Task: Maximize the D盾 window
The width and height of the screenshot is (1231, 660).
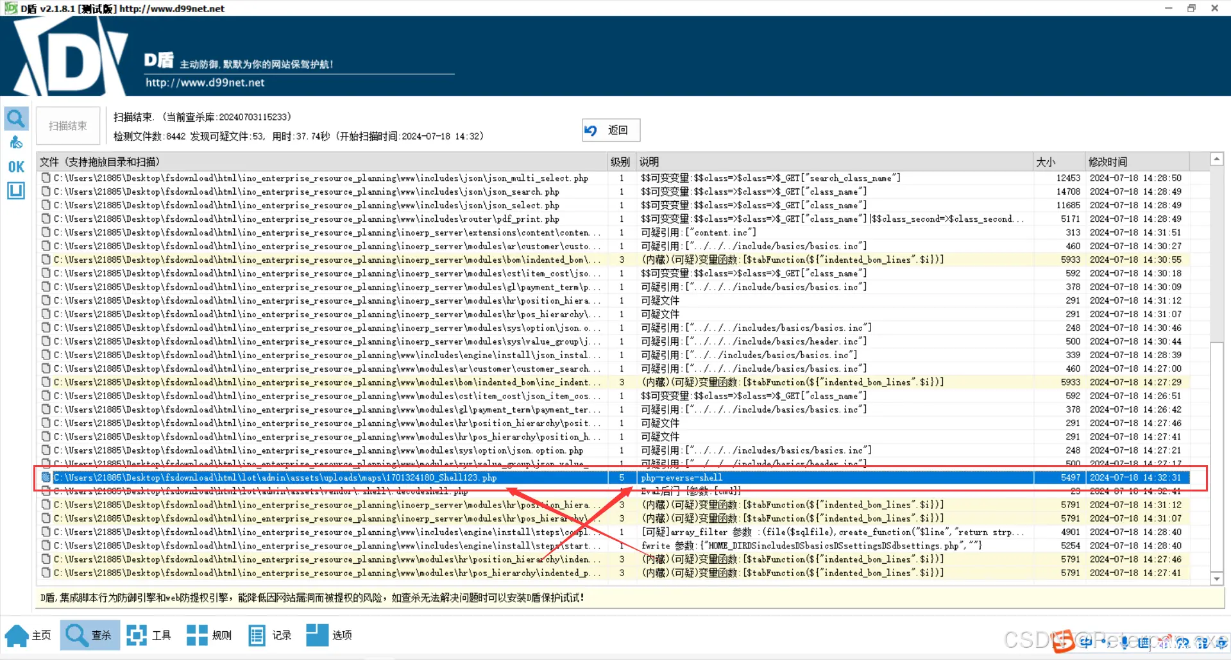Action: (1191, 8)
